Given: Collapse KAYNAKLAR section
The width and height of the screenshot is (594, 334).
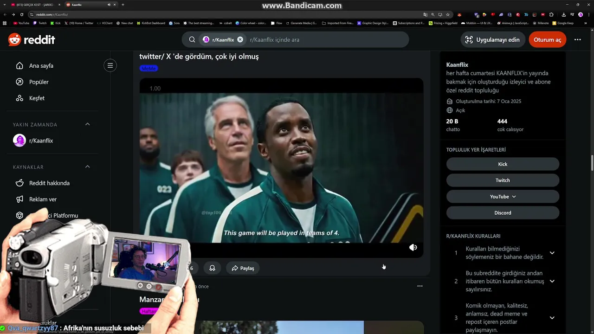Looking at the screenshot, I should coord(87,167).
